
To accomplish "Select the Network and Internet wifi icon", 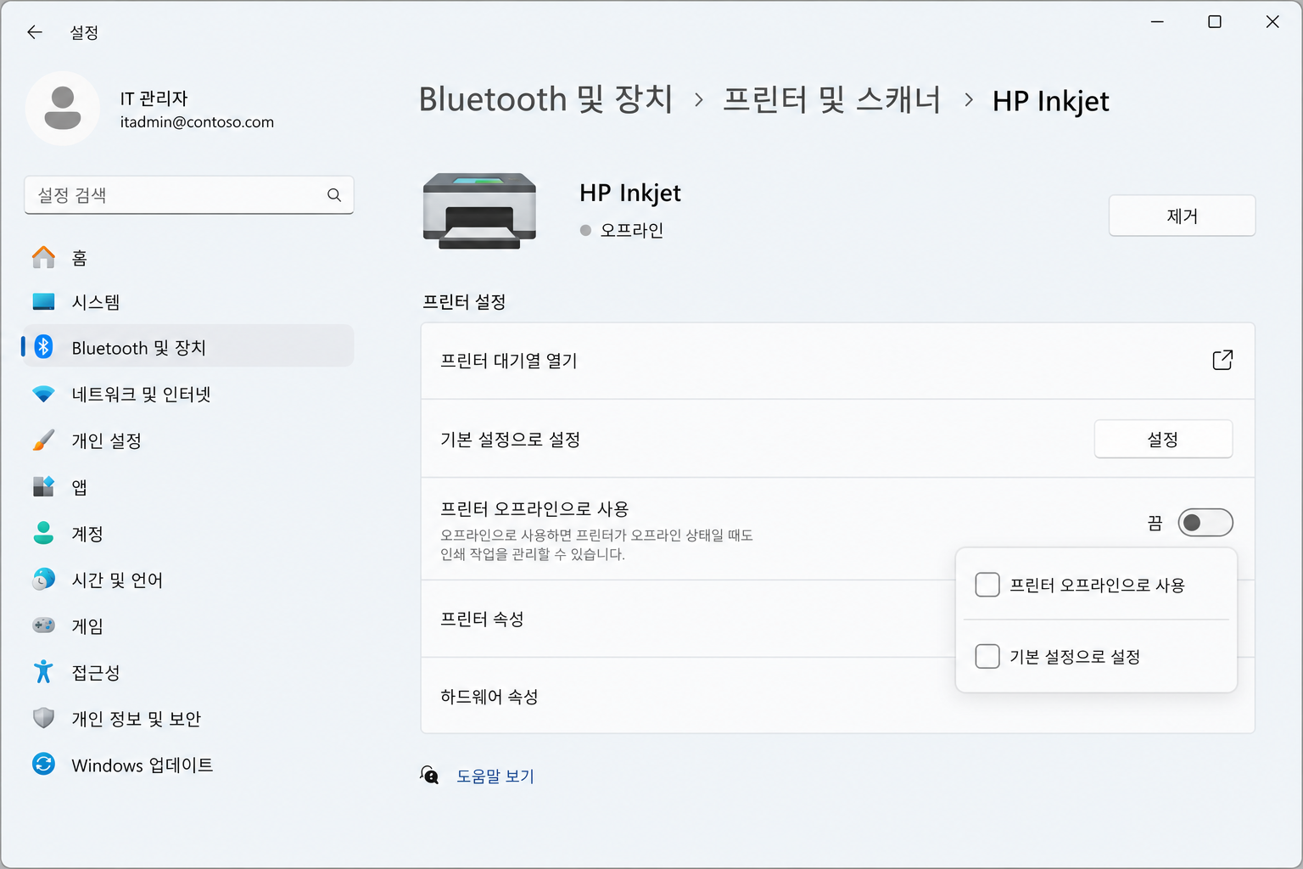I will pyautogui.click(x=43, y=394).
